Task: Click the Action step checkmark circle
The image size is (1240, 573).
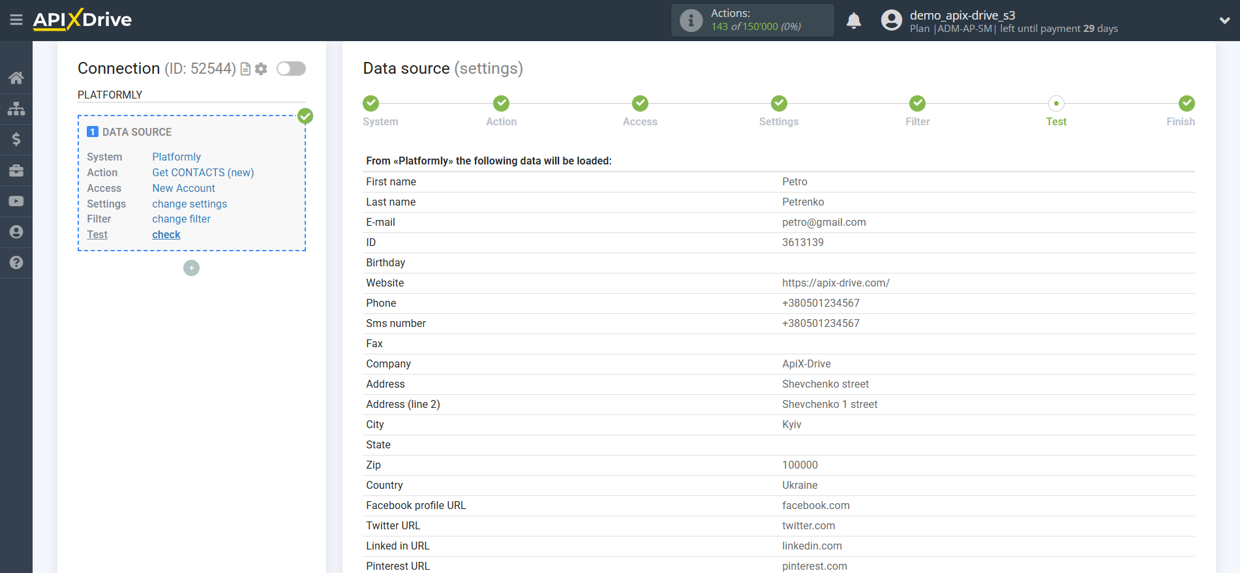Action: pos(501,103)
